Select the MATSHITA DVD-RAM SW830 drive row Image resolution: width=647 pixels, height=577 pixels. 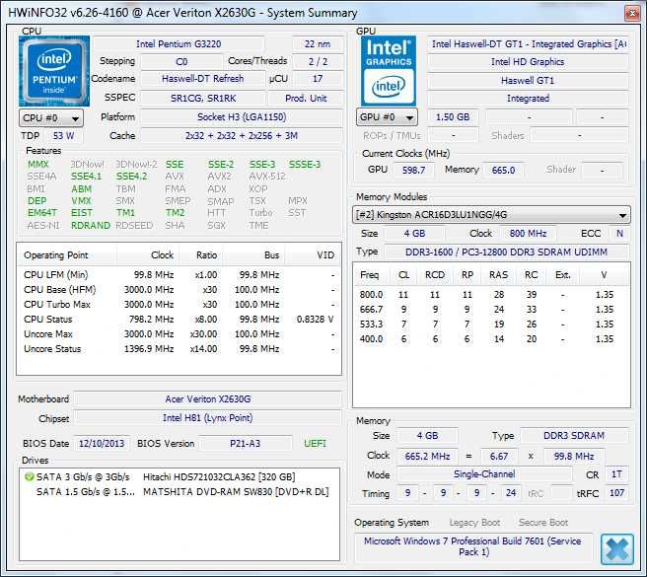[x=180, y=492]
